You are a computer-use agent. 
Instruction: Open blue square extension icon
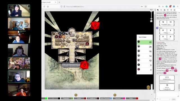174,6
